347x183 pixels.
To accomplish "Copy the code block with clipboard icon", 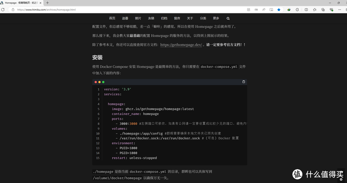I will [x=244, y=82].
